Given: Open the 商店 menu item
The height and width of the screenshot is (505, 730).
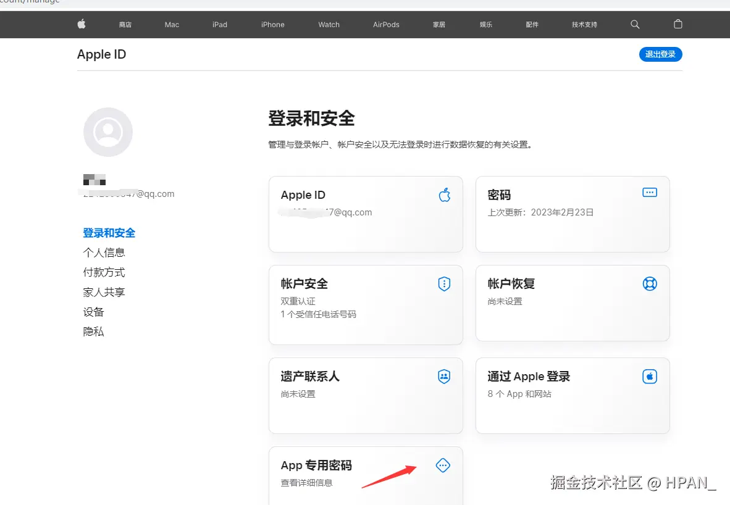Looking at the screenshot, I should [125, 25].
